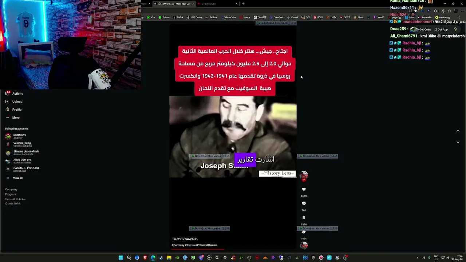This screenshot has width=466, height=262.
Task: Click the #Ukraine hashtag in the caption
Action: click(212, 245)
